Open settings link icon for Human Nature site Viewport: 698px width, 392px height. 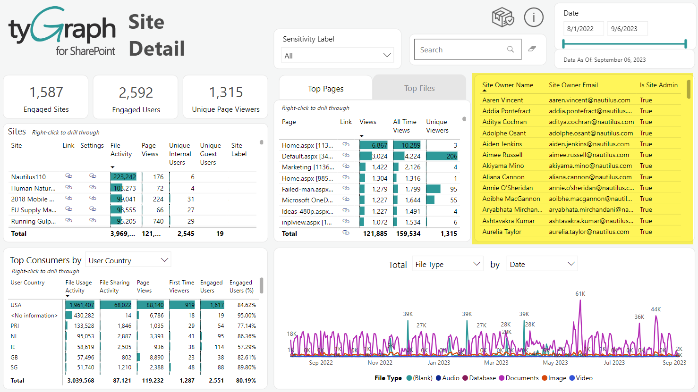point(93,187)
